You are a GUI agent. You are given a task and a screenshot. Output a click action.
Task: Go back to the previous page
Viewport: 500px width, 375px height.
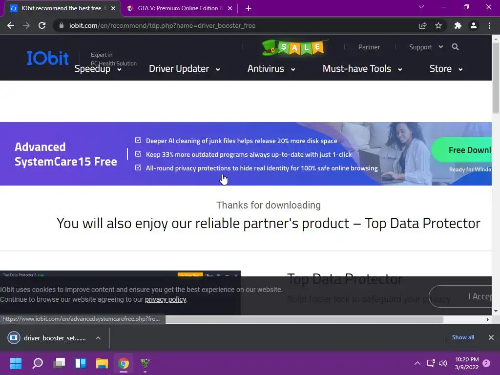(11, 25)
